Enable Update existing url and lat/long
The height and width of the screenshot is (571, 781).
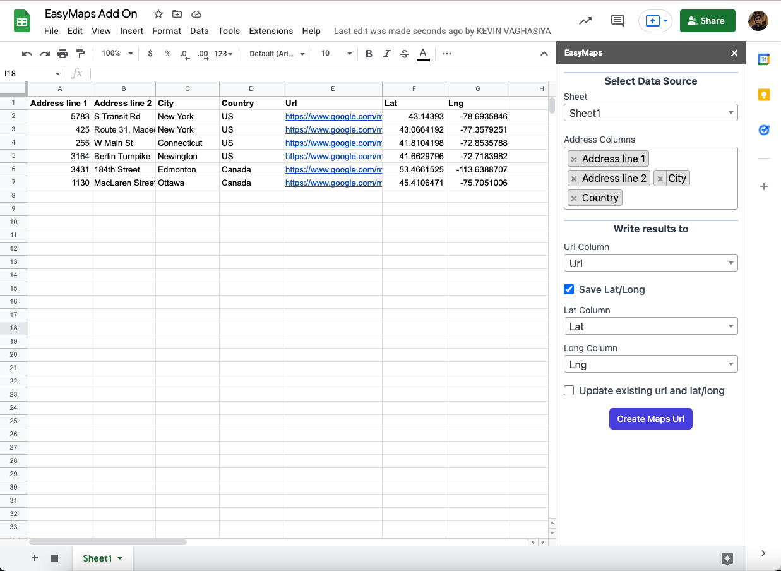569,390
